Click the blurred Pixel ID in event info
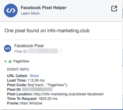 click(x=37, y=90)
